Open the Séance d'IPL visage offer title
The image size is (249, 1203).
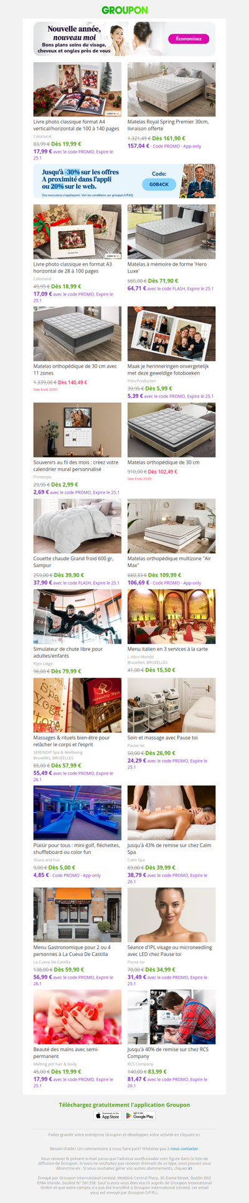click(170, 950)
